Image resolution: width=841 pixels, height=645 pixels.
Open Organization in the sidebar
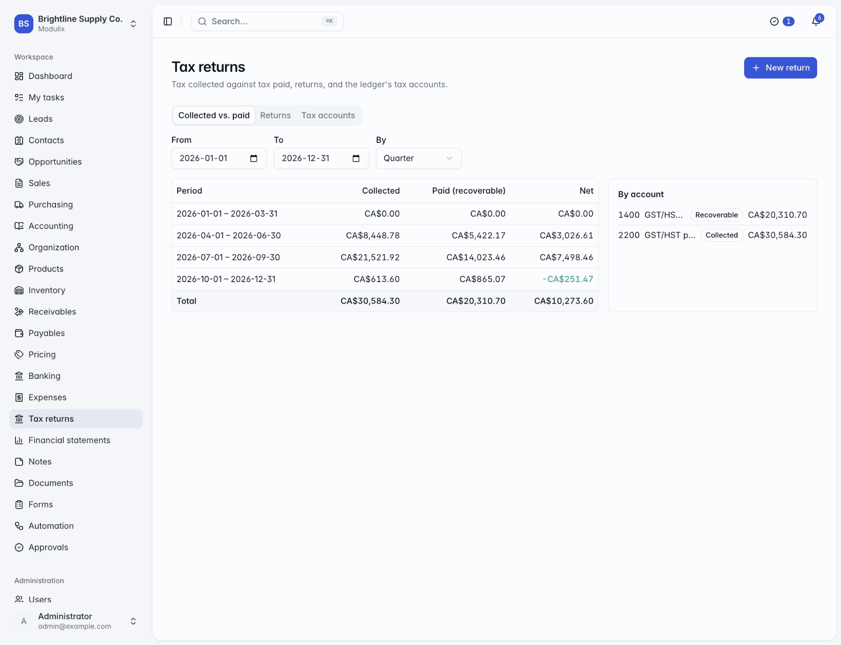pos(76,247)
